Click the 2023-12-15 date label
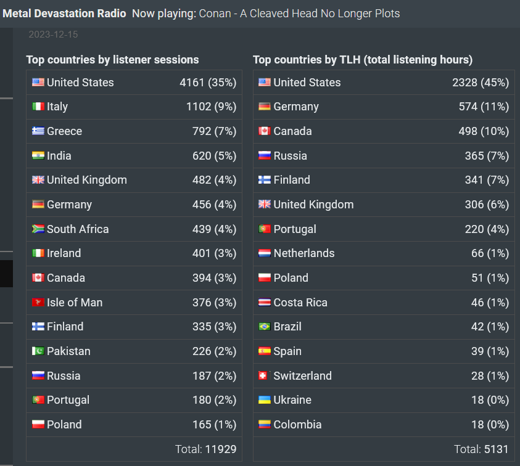The height and width of the screenshot is (466, 520). (53, 35)
